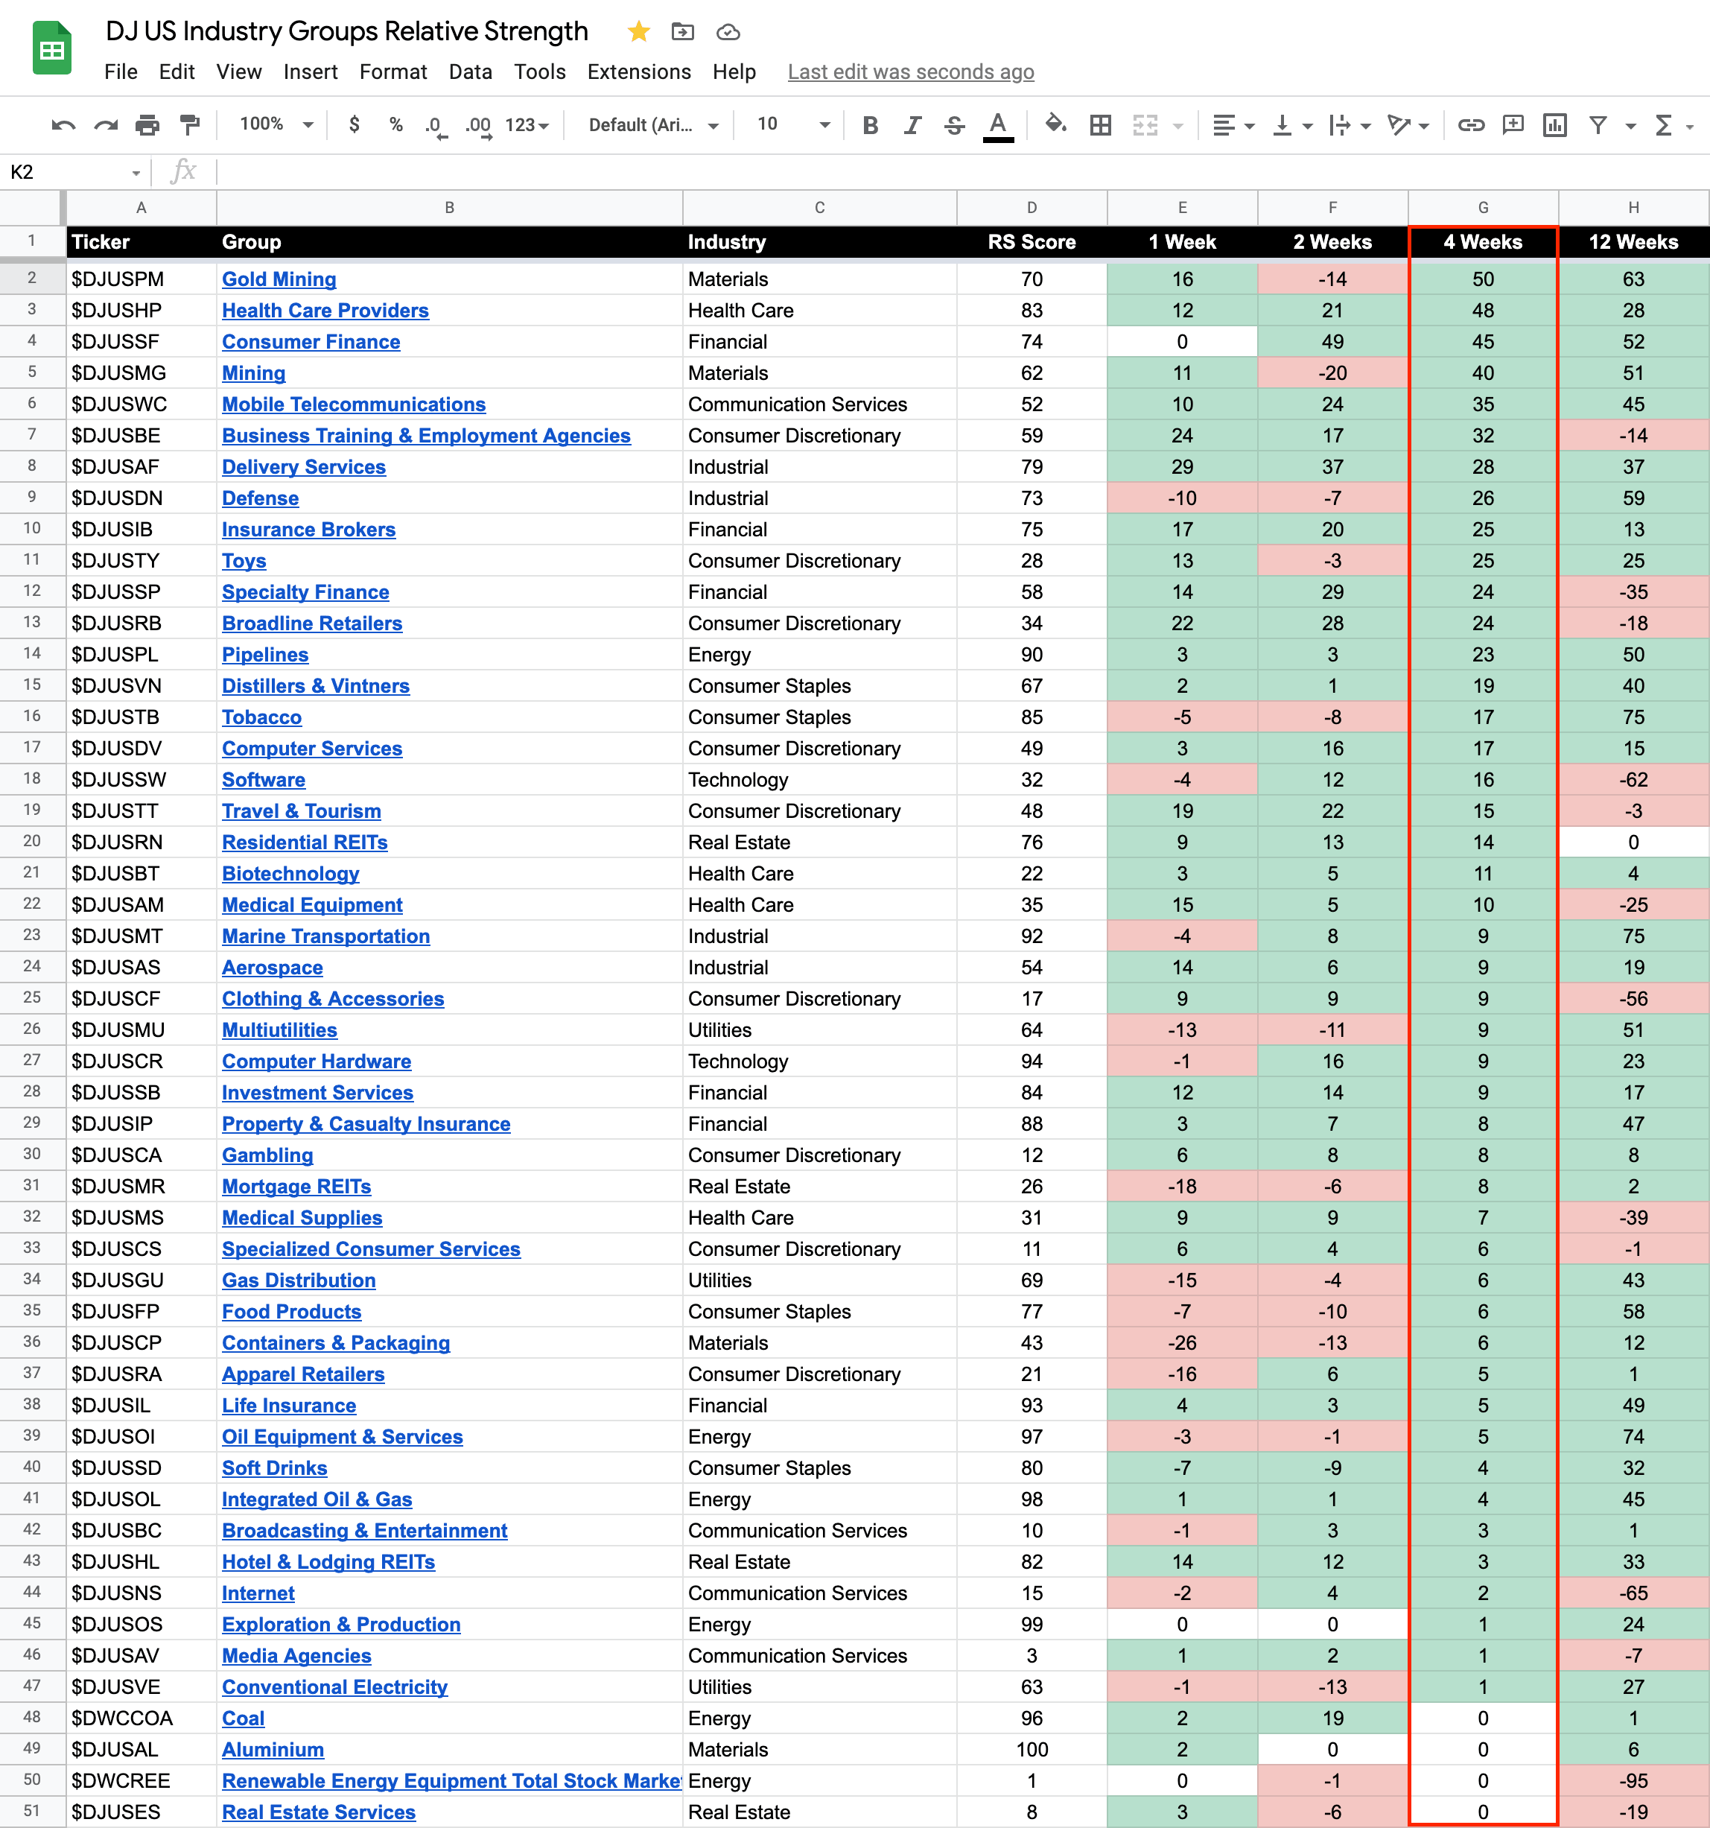Open the Gold Mining group link
The width and height of the screenshot is (1710, 1828).
279,279
